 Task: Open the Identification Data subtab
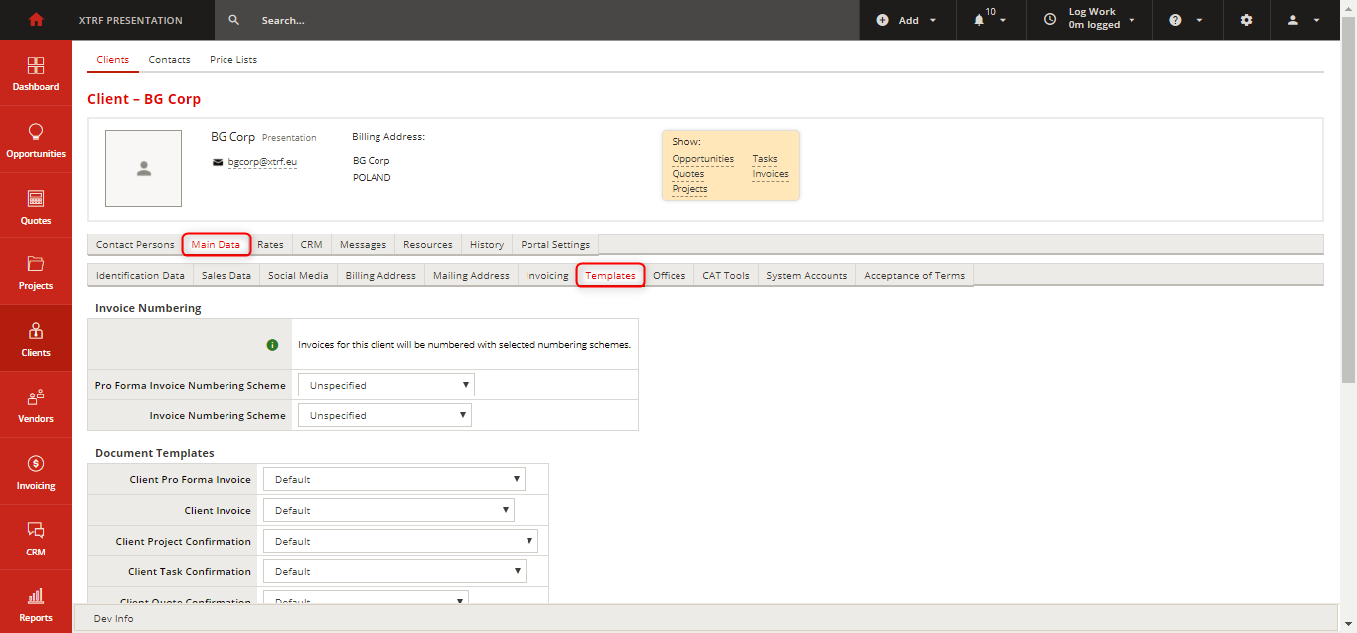coord(140,275)
